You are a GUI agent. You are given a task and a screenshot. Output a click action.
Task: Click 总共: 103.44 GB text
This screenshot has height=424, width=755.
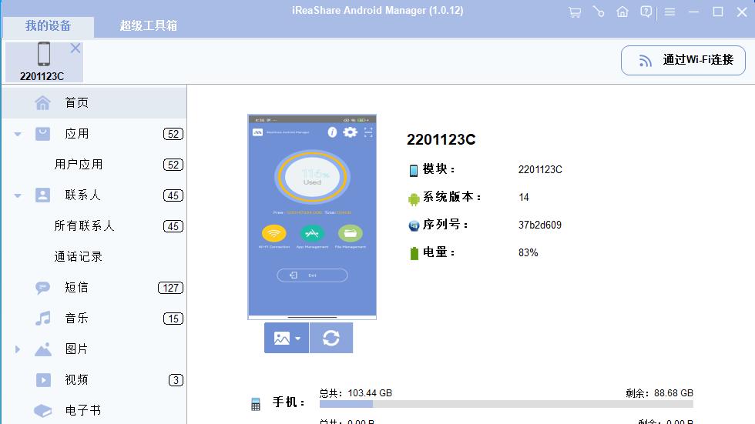356,393
